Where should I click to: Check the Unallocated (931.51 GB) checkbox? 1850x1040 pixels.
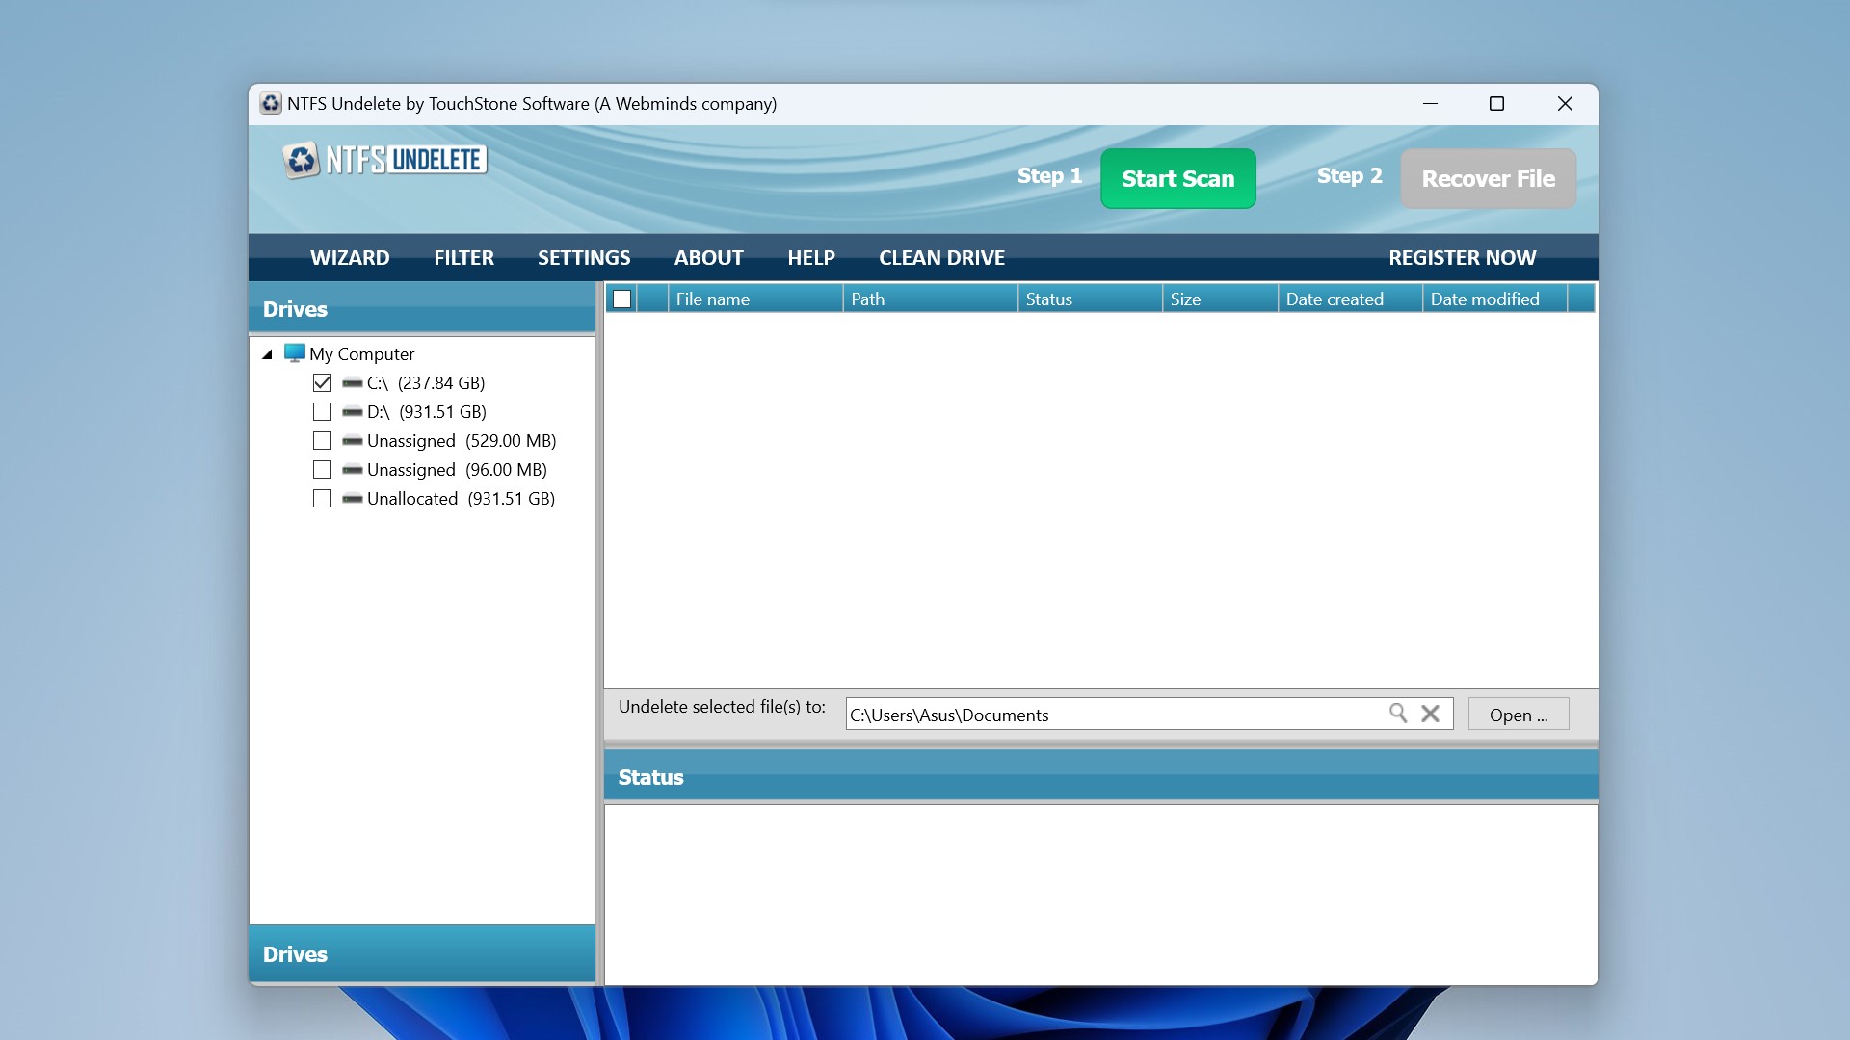(x=322, y=499)
